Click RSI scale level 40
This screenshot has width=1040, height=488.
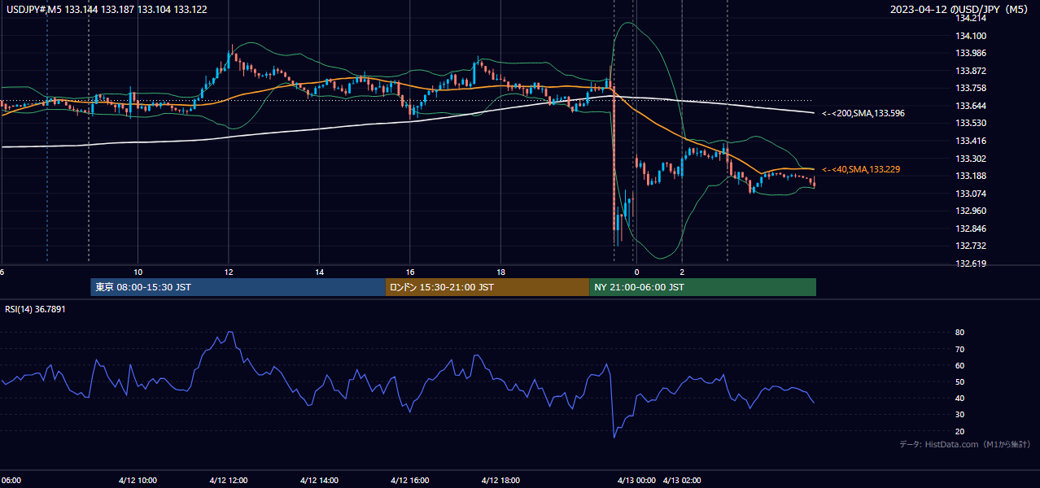coord(960,398)
